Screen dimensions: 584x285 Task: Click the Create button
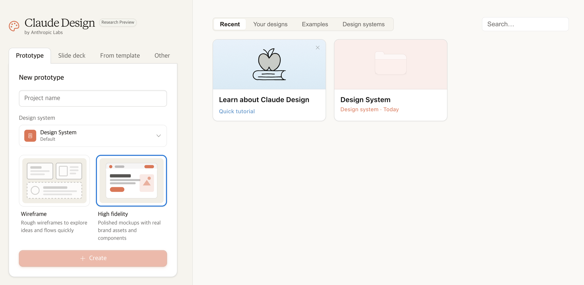tap(93, 258)
